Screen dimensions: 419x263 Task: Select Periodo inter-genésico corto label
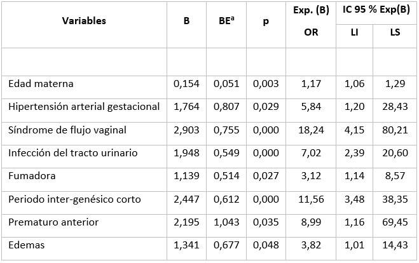pos(69,199)
